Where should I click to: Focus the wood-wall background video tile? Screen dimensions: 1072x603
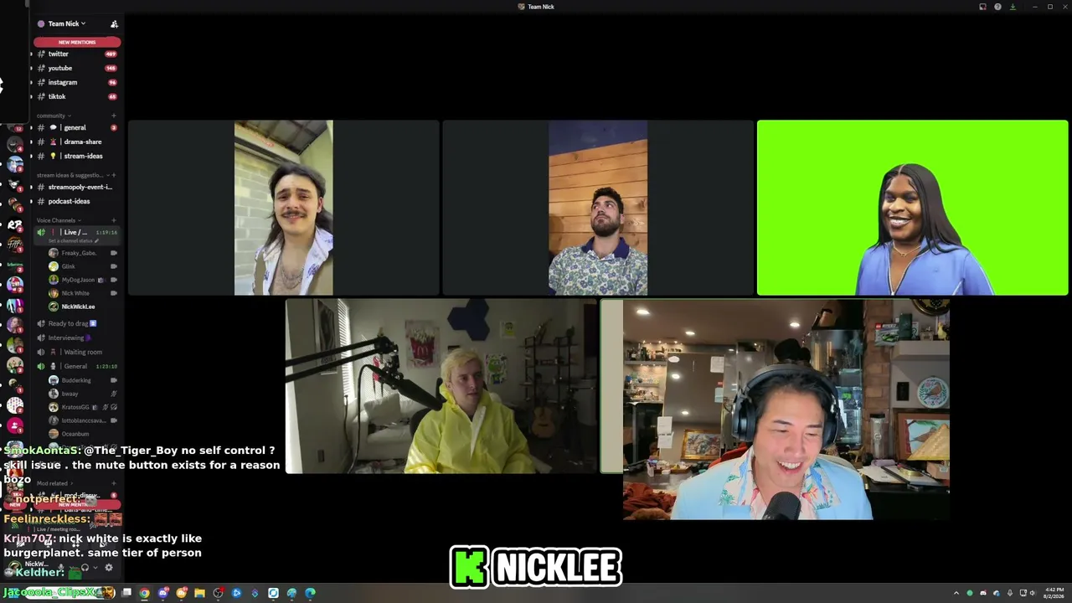pos(598,208)
